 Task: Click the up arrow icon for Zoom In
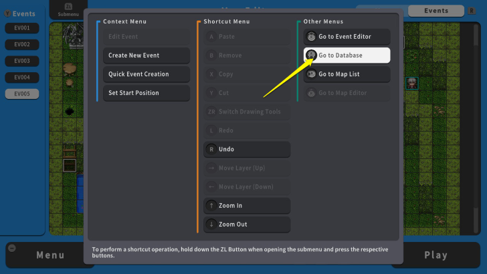[x=211, y=206]
